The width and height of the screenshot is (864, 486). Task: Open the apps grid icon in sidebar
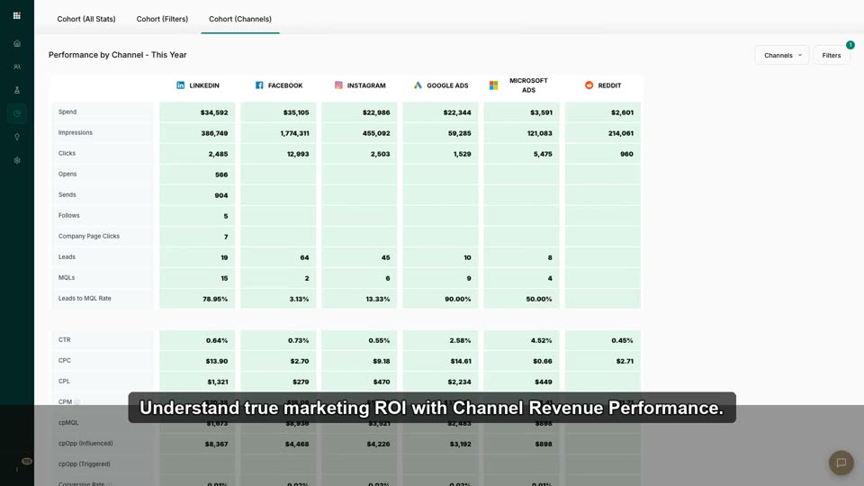pyautogui.click(x=16, y=15)
